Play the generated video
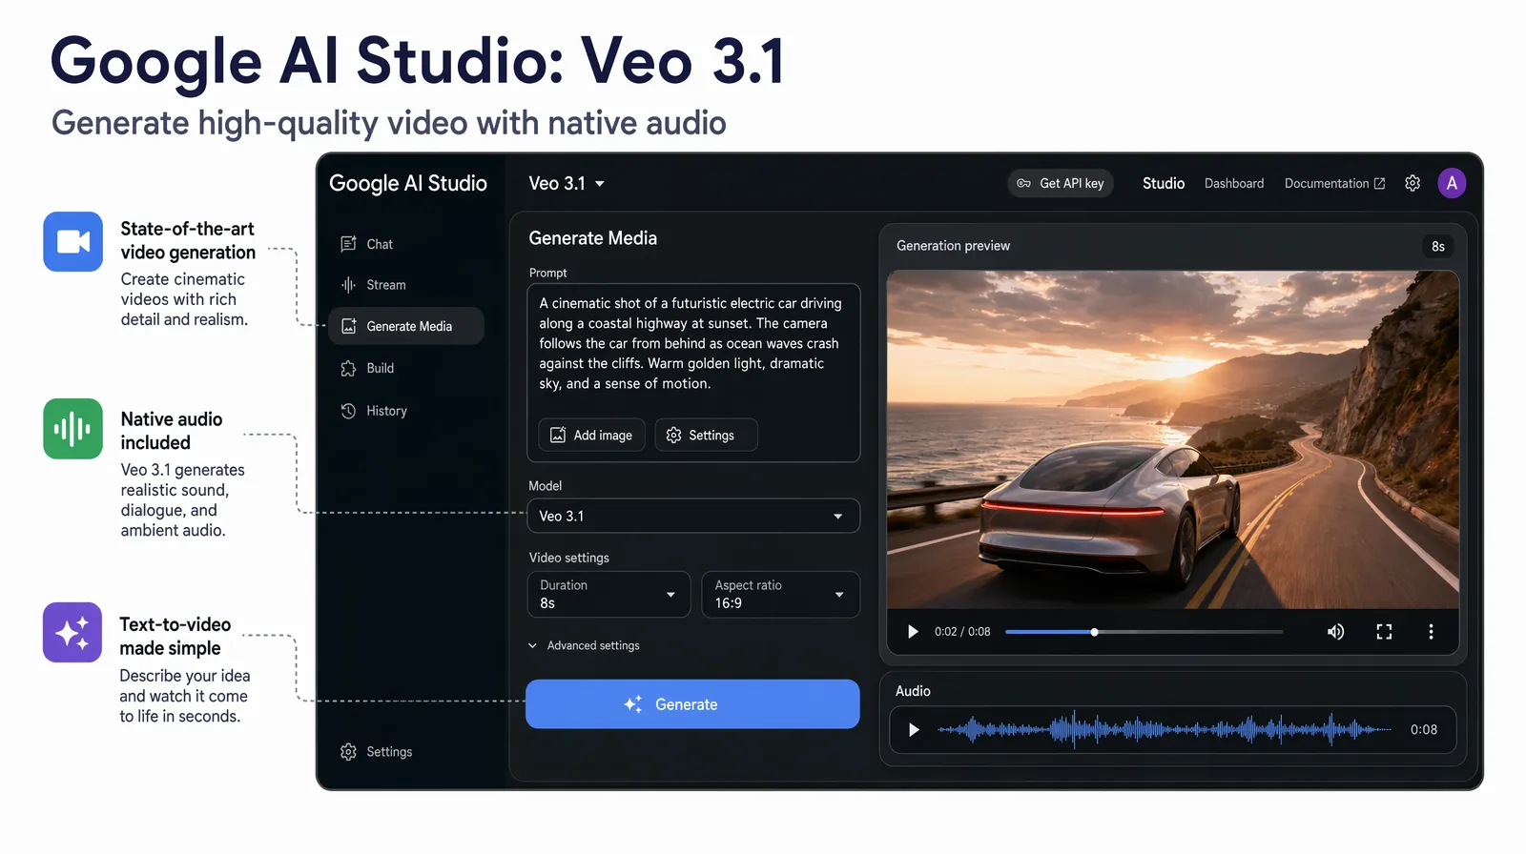The width and height of the screenshot is (1526, 854). 913,631
